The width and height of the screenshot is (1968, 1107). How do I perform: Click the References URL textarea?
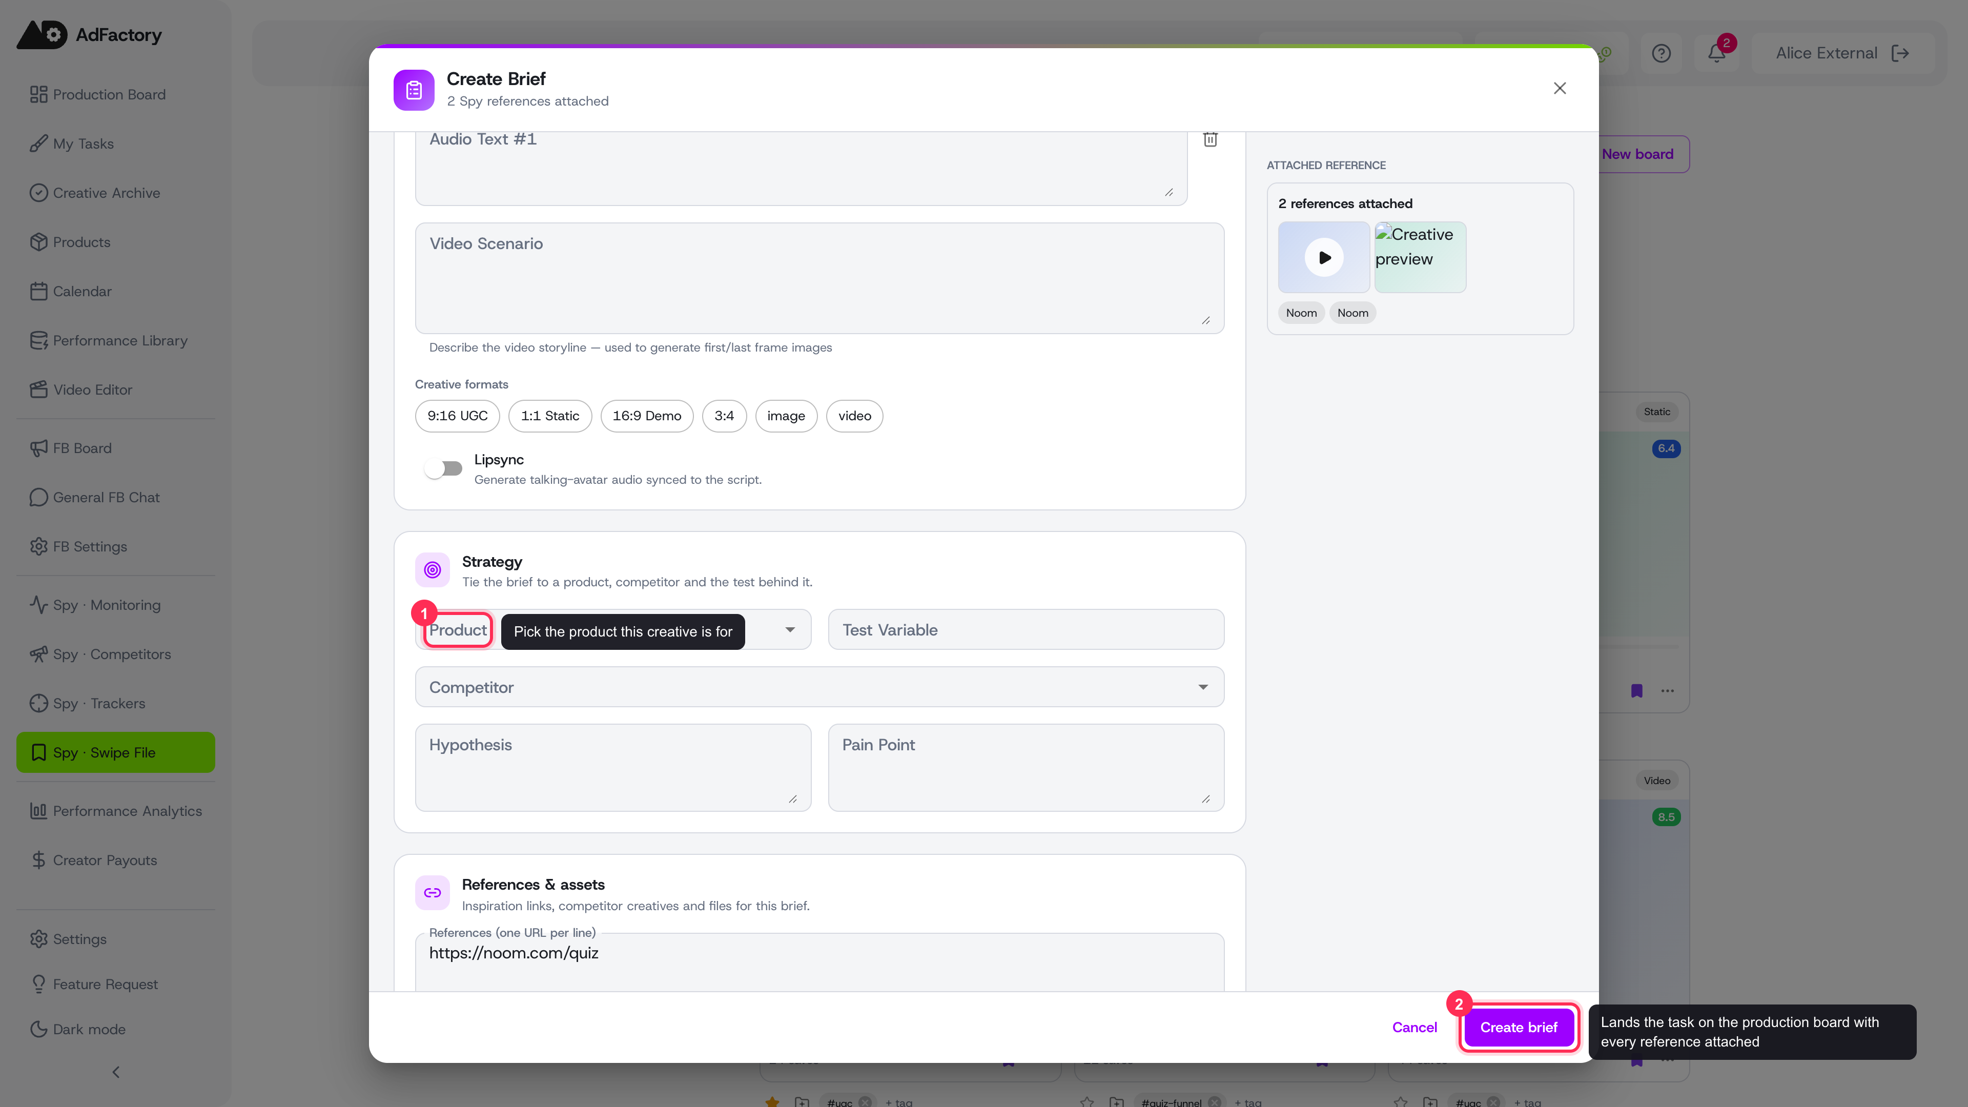click(819, 962)
